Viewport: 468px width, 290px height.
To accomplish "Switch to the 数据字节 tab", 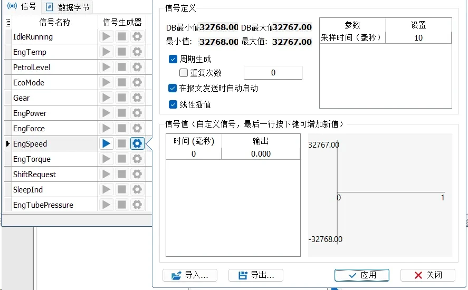I will (x=68, y=7).
